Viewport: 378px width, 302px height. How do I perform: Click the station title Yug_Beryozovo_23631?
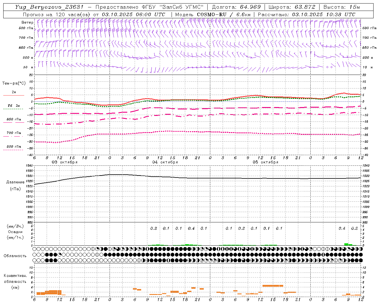coord(50,7)
